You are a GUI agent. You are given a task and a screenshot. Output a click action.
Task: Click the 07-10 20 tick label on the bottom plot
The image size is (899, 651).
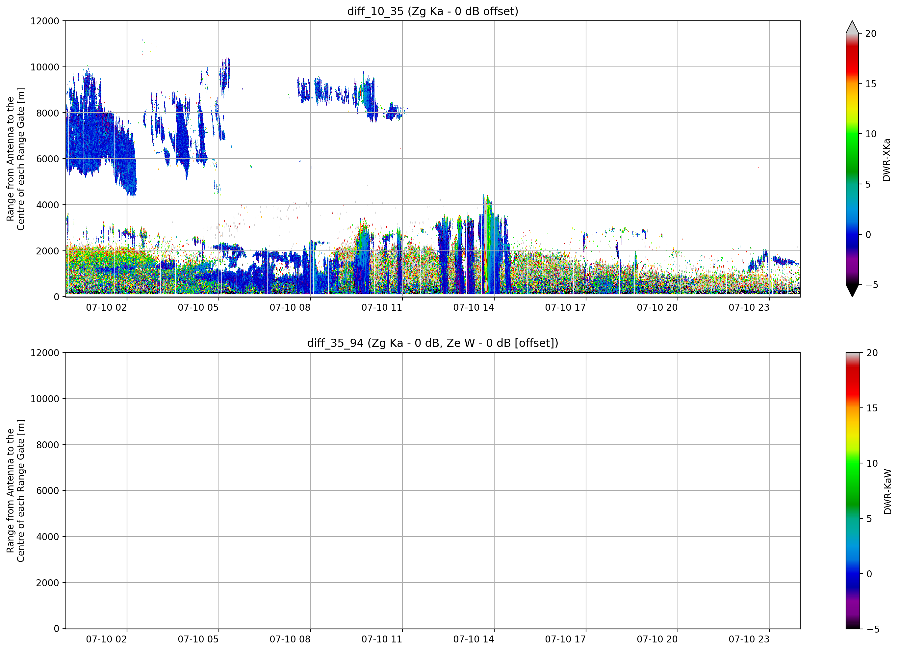tap(657, 639)
